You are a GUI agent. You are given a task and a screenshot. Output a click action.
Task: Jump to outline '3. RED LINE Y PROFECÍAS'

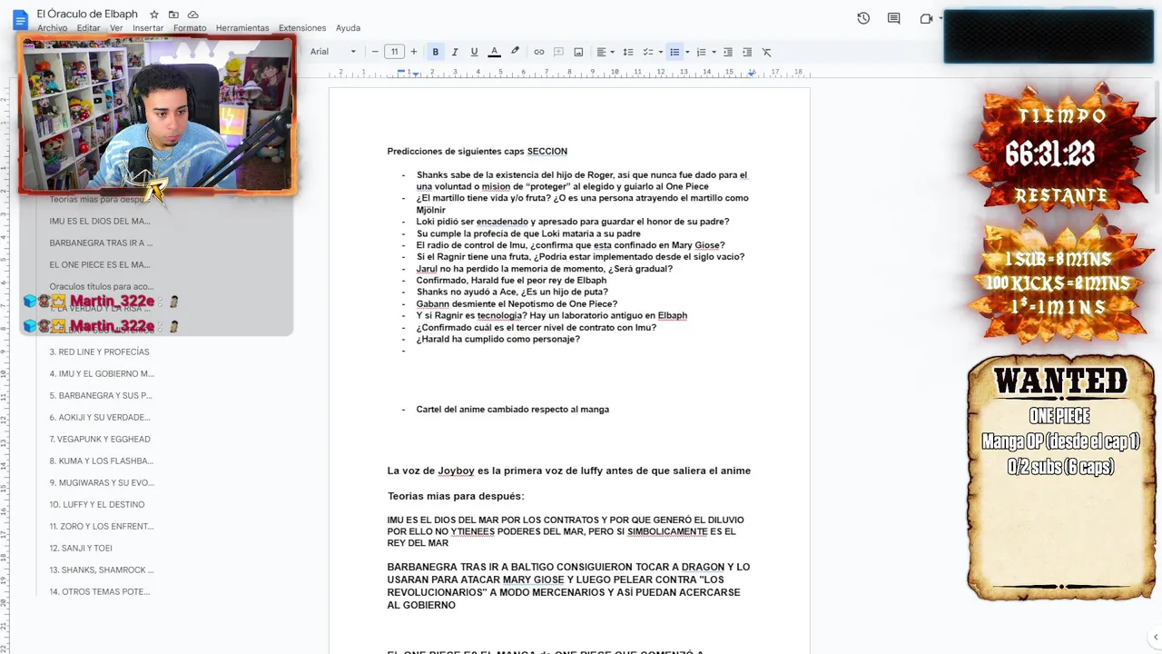tap(99, 352)
